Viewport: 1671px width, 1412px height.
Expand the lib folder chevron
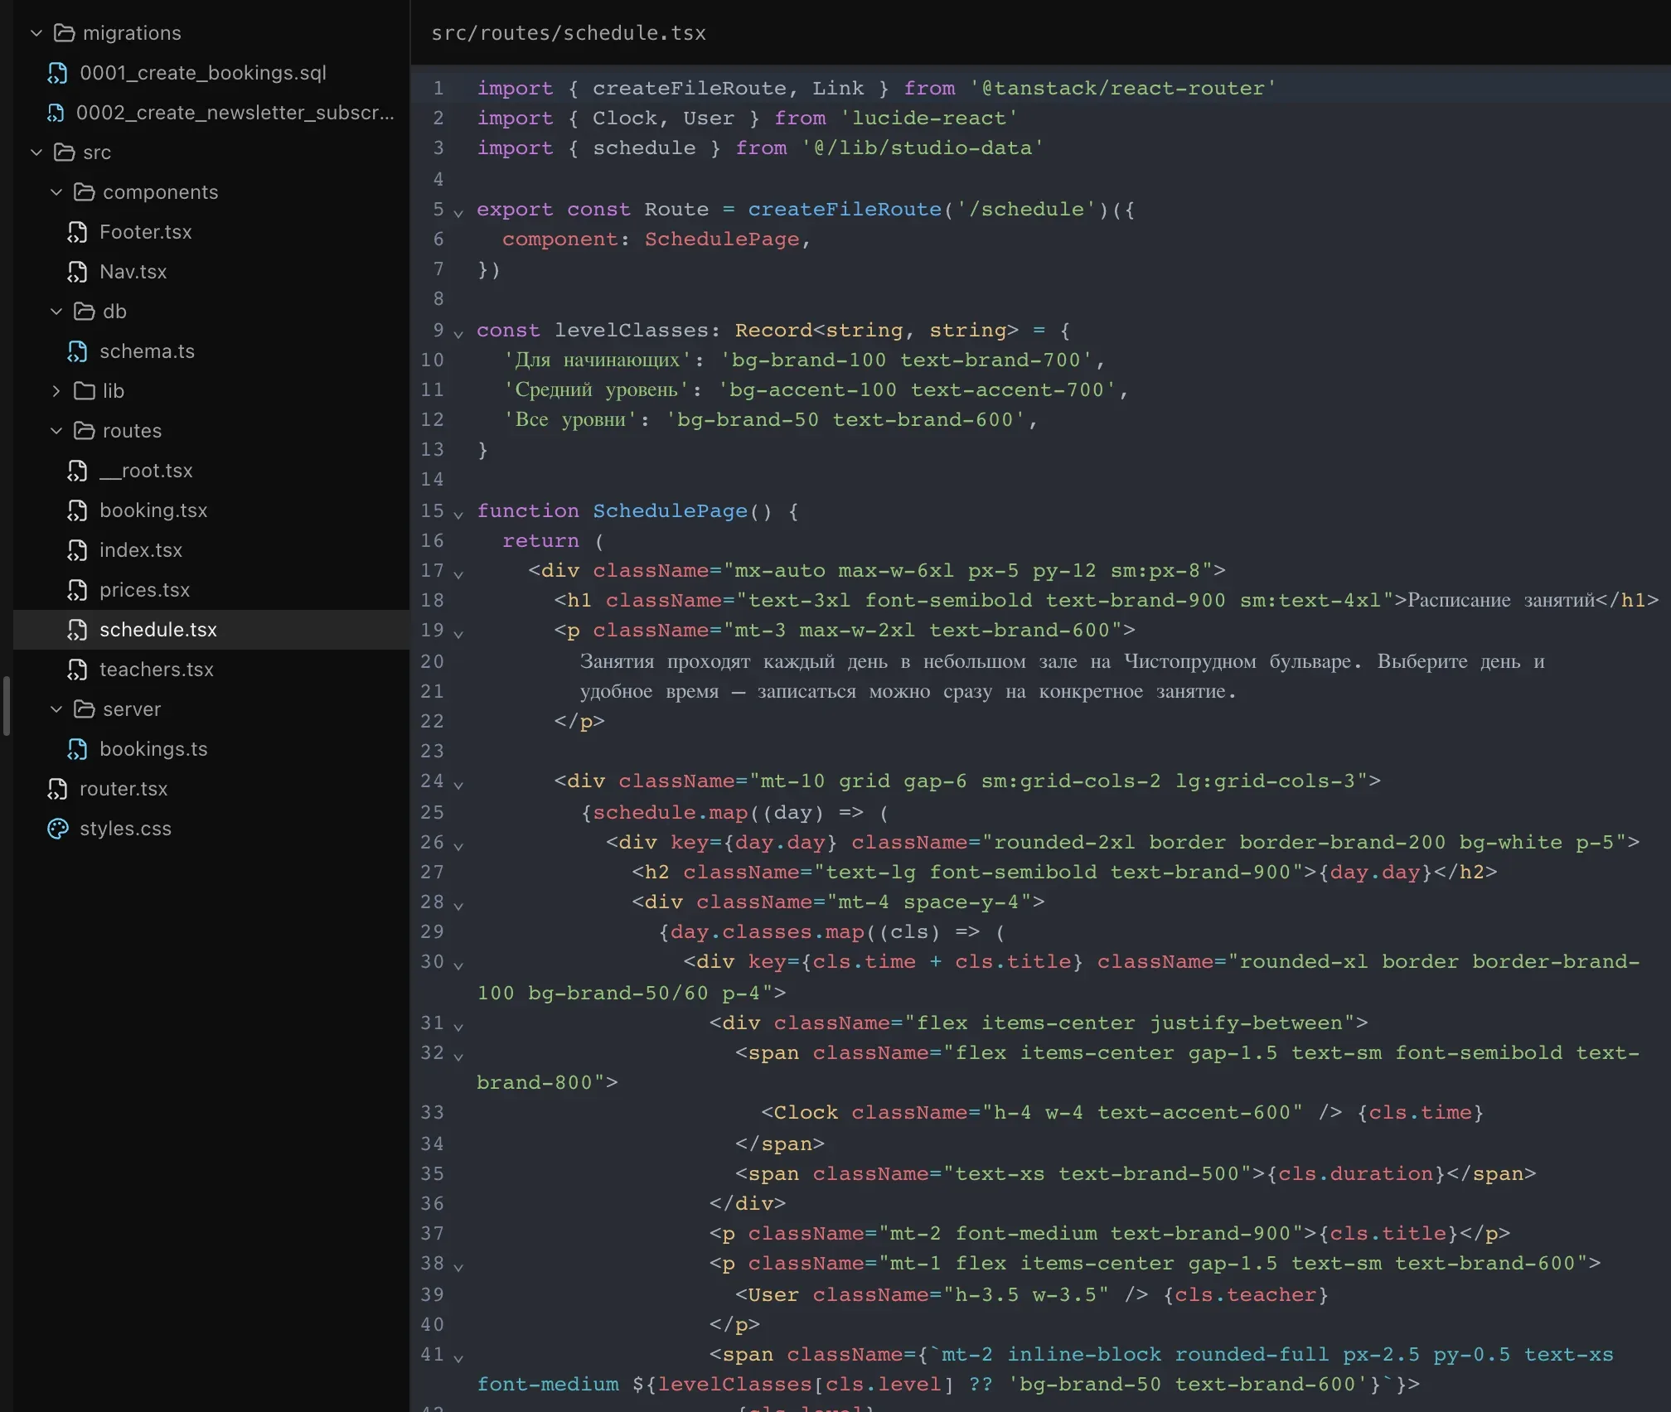[x=56, y=391]
